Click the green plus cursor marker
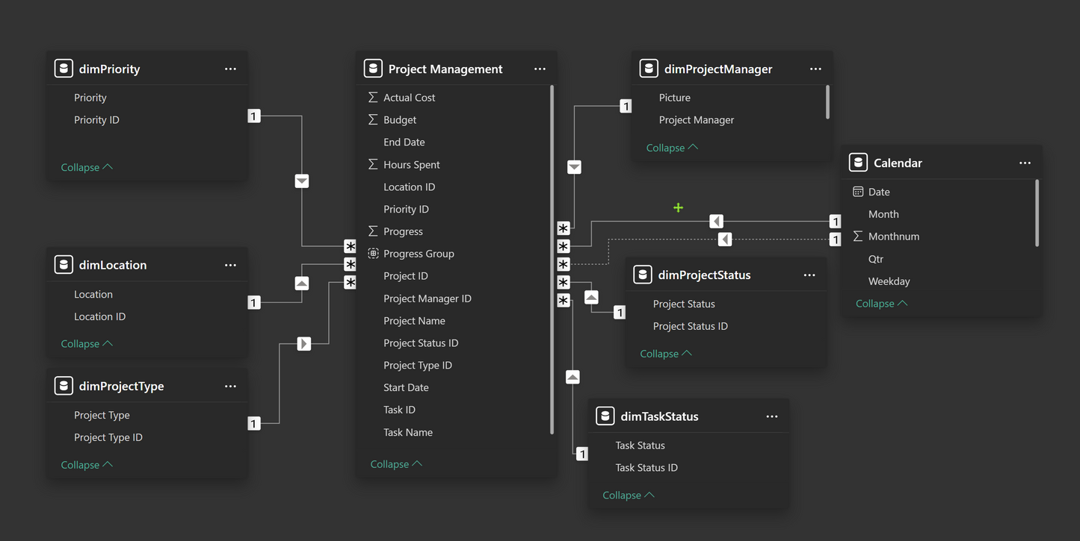The width and height of the screenshot is (1080, 541). pos(678,207)
